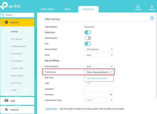Click the APN input field
The height and width of the screenshot is (114, 157).
point(99,83)
